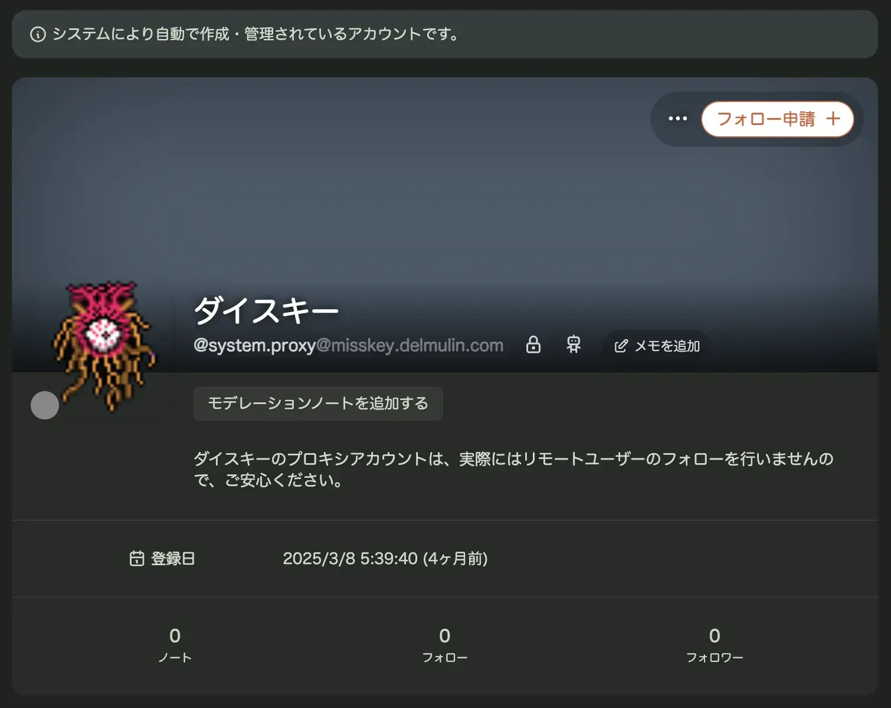Open the フォロワー followers count link
Viewport: 891px width, 708px height.
715,645
